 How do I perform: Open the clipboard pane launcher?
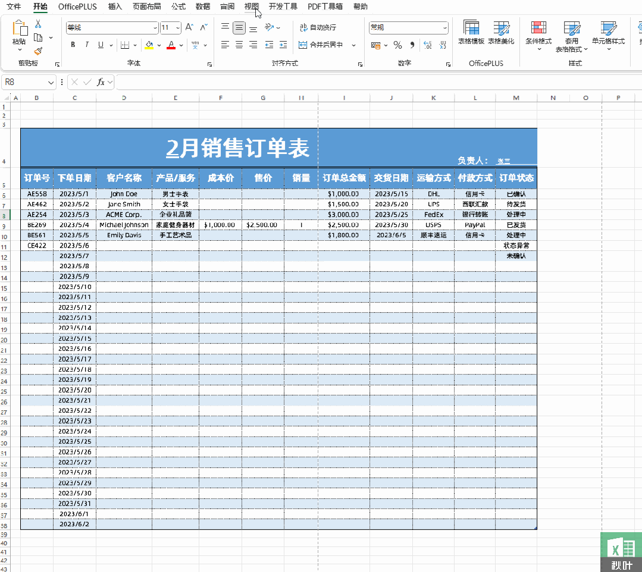click(57, 64)
